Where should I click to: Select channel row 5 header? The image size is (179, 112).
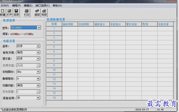tap(54, 47)
